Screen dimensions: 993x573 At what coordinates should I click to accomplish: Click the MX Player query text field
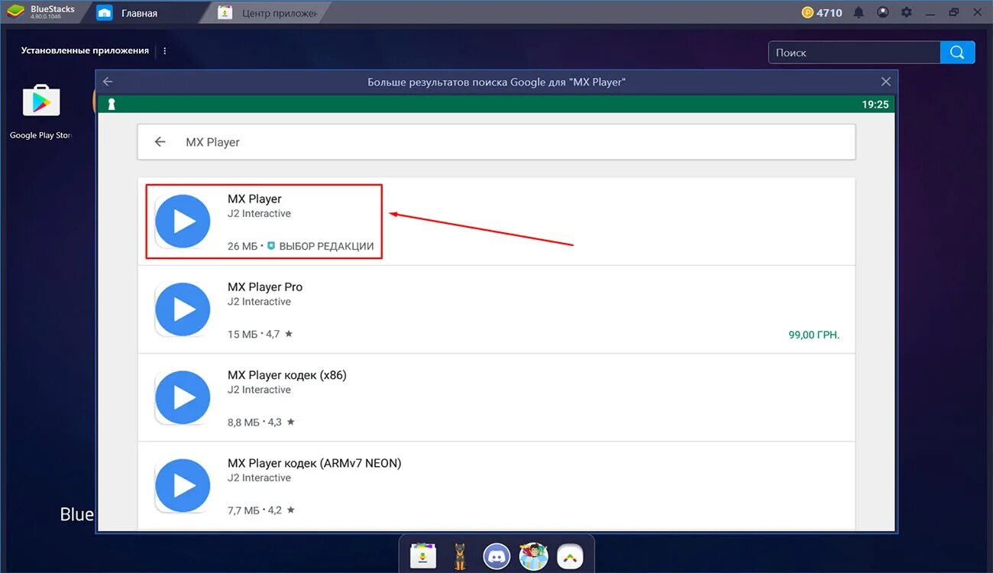[x=212, y=142]
